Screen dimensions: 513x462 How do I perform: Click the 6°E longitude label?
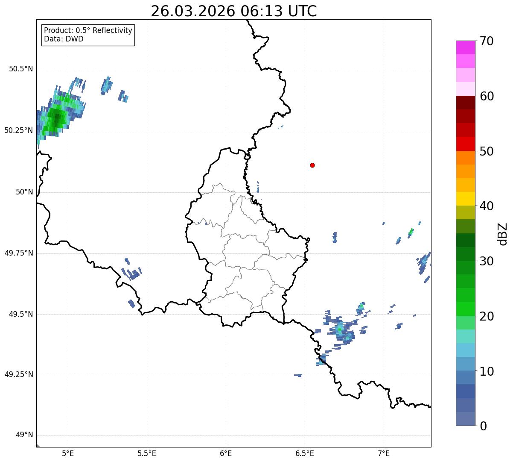[226, 453]
